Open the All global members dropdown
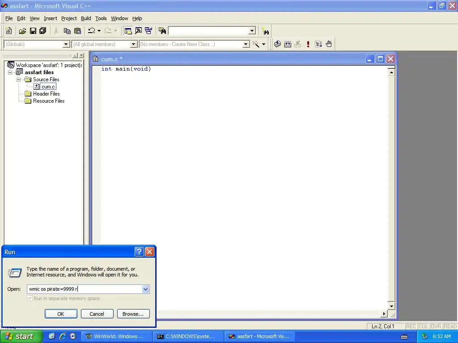The width and height of the screenshot is (458, 343). click(x=133, y=44)
